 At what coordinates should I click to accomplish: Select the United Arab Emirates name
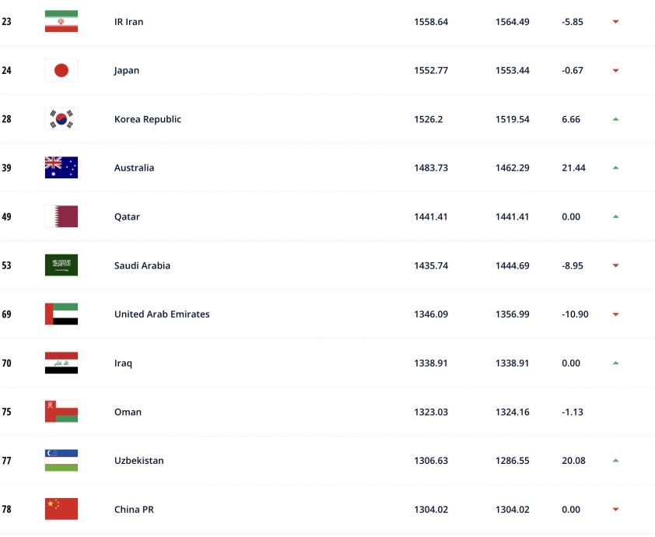(162, 314)
